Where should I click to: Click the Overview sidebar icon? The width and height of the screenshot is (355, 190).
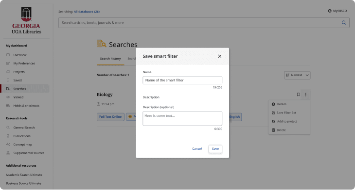point(8,55)
